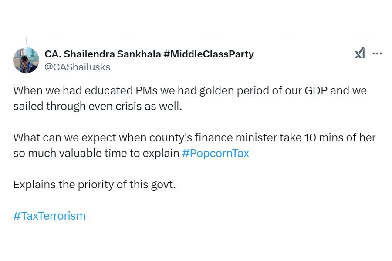392x261 pixels.
Task: Open the Grok icon on the tweet
Action: click(x=360, y=54)
